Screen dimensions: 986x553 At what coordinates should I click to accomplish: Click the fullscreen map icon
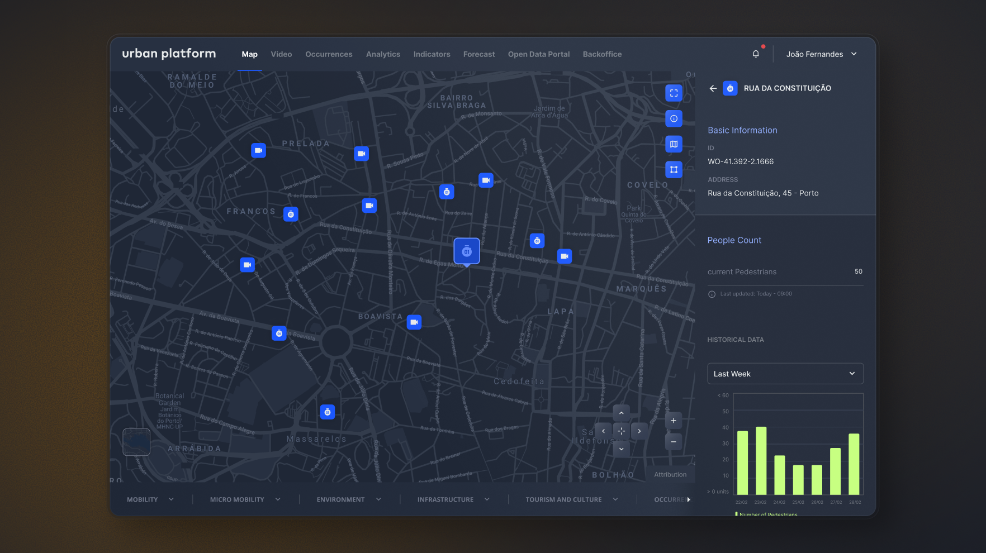tap(674, 93)
